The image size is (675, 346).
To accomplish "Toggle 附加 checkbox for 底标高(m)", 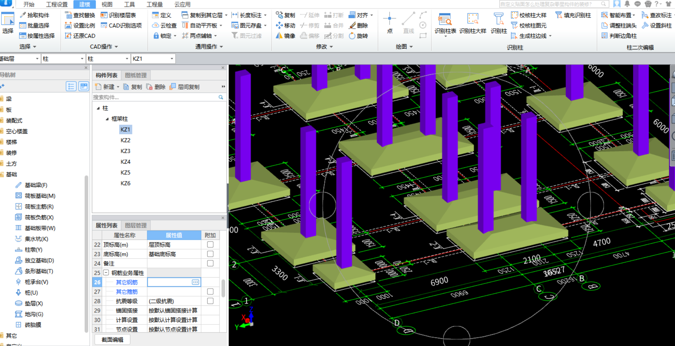I will click(210, 254).
